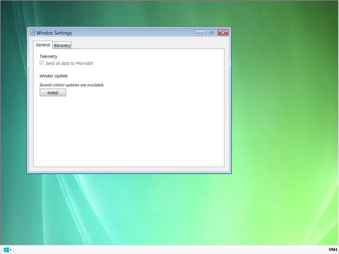
Task: Click the VM4 label in the taskbar
Action: (333, 250)
